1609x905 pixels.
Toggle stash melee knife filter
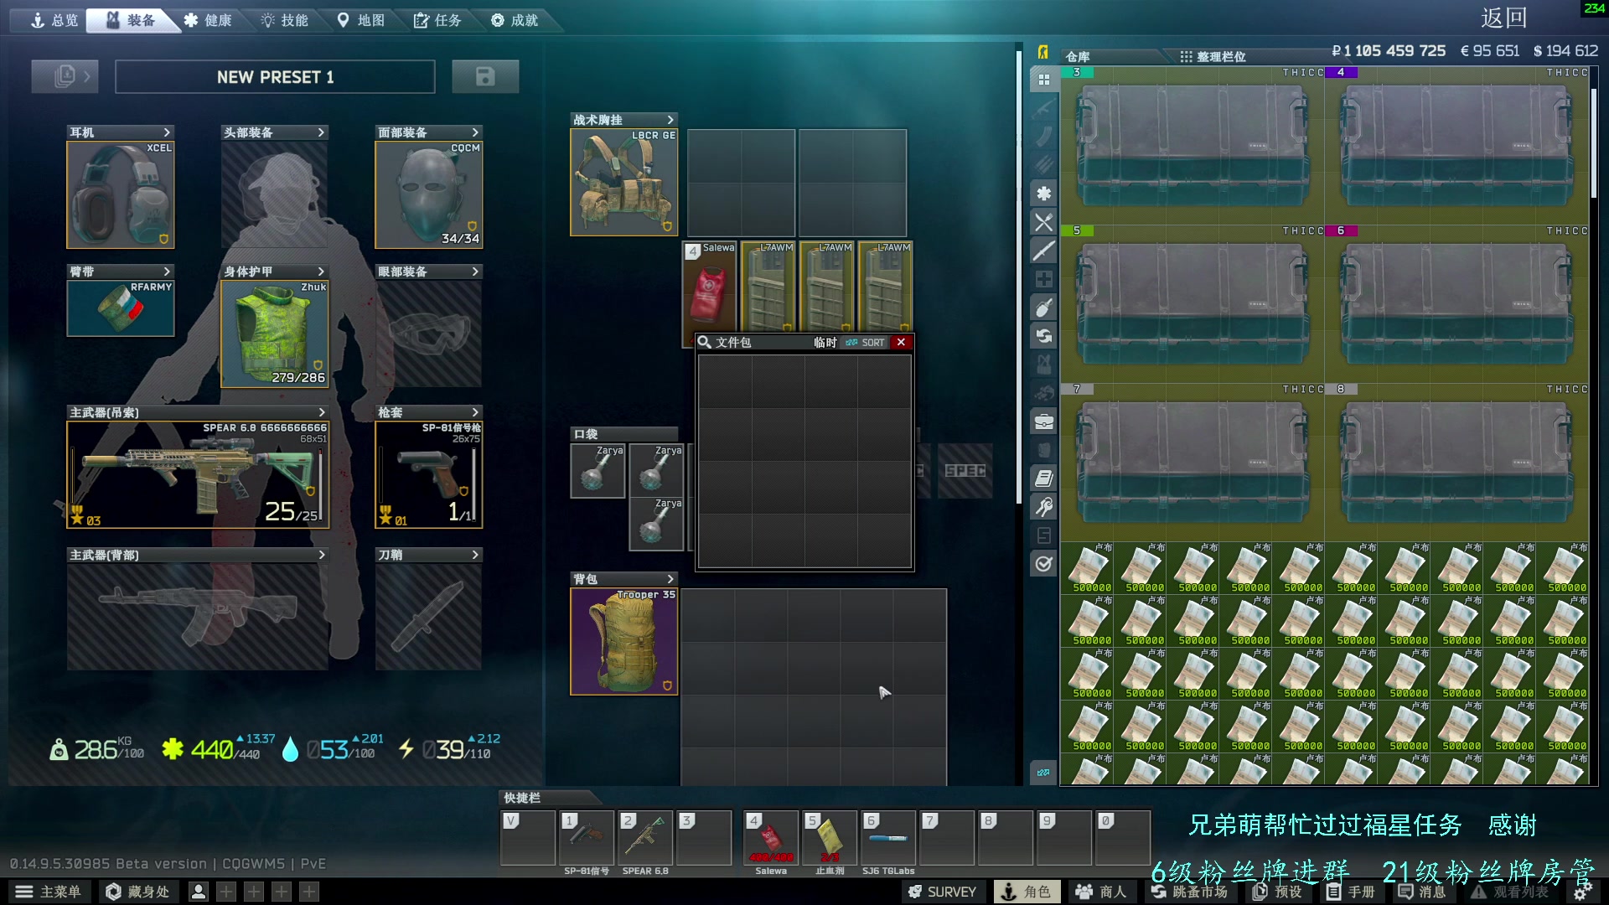(x=1043, y=251)
